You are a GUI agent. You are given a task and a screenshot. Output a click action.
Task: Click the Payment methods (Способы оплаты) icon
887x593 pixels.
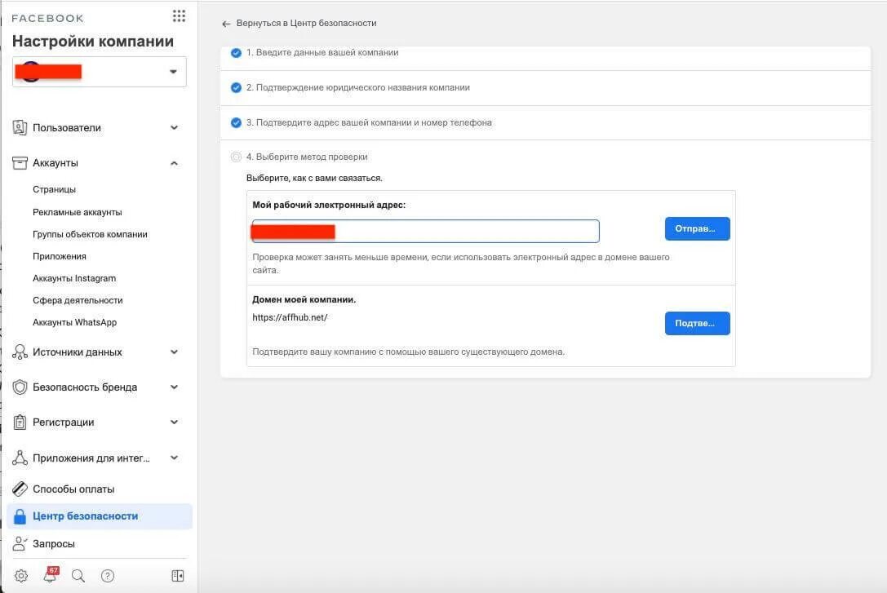20,489
